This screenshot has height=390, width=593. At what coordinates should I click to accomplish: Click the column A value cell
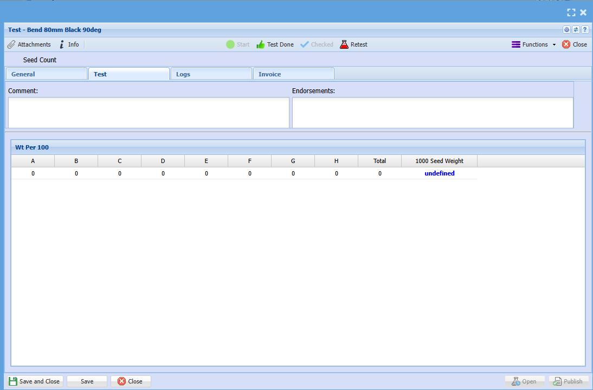tap(33, 173)
